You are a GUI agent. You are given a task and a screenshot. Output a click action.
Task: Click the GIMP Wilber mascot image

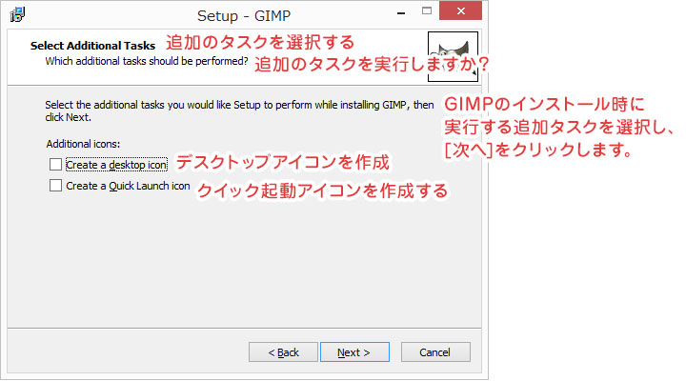[x=453, y=56]
